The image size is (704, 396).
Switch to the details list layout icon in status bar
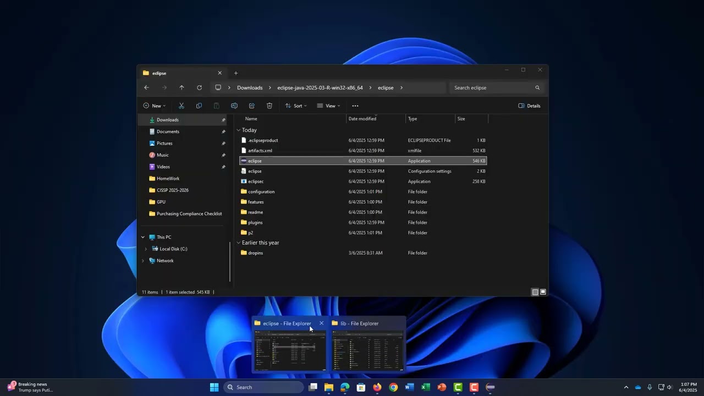(535, 292)
